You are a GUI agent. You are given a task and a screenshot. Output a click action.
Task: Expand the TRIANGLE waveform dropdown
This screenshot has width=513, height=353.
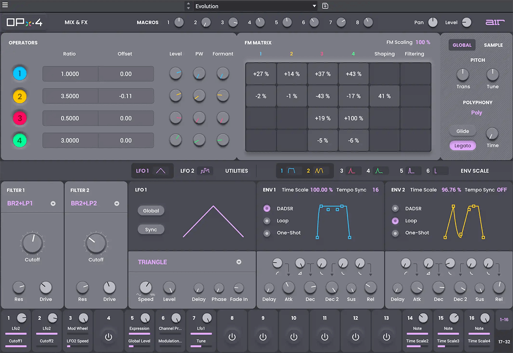pyautogui.click(x=239, y=262)
